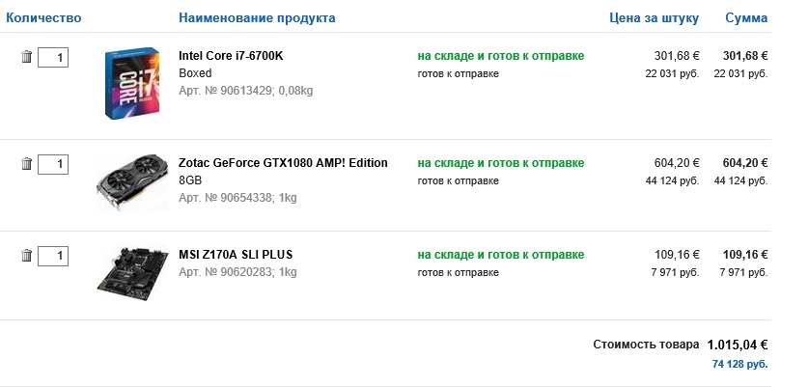Viewport: 808px width, 387px height.
Task: Click Наименование продукта column header
Action: pyautogui.click(x=258, y=18)
